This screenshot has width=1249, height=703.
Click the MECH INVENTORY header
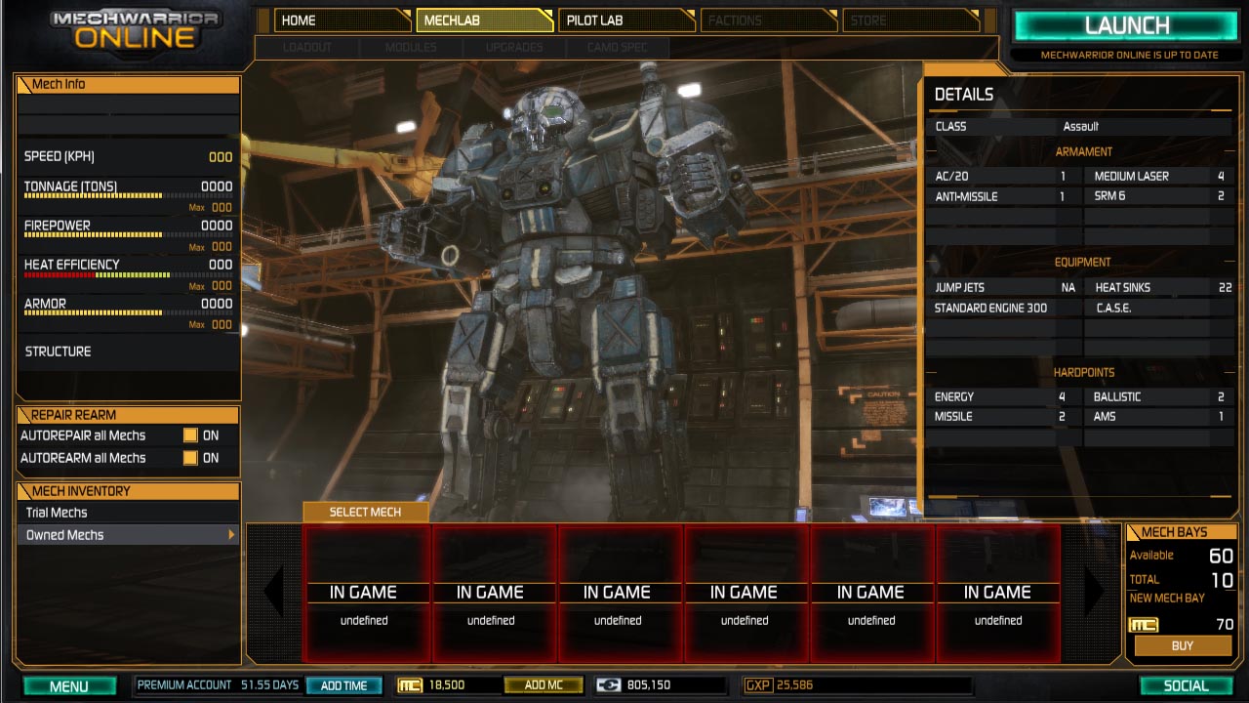point(128,491)
